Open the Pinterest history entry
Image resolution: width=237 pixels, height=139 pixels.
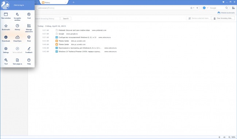[x=74, y=30]
